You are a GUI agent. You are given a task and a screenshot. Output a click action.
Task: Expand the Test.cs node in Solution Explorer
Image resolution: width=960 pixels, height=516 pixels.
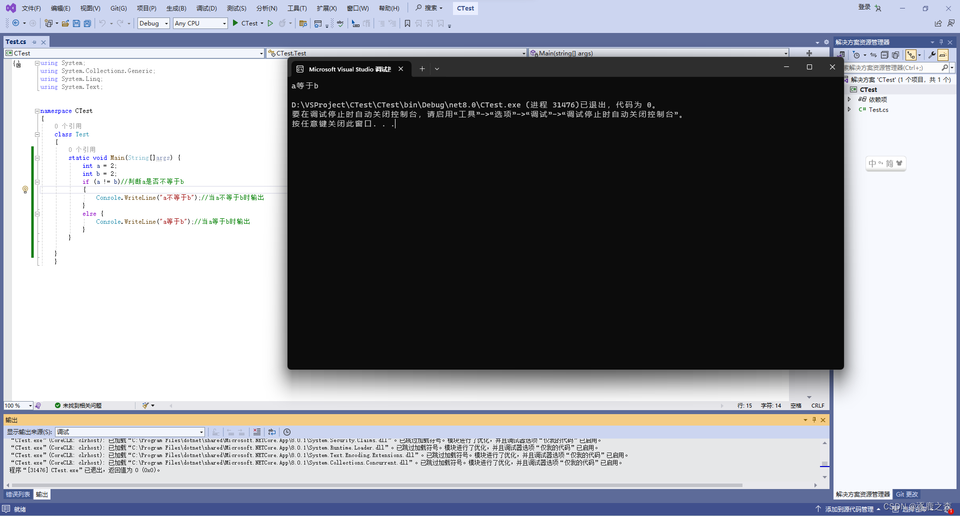pyautogui.click(x=849, y=109)
